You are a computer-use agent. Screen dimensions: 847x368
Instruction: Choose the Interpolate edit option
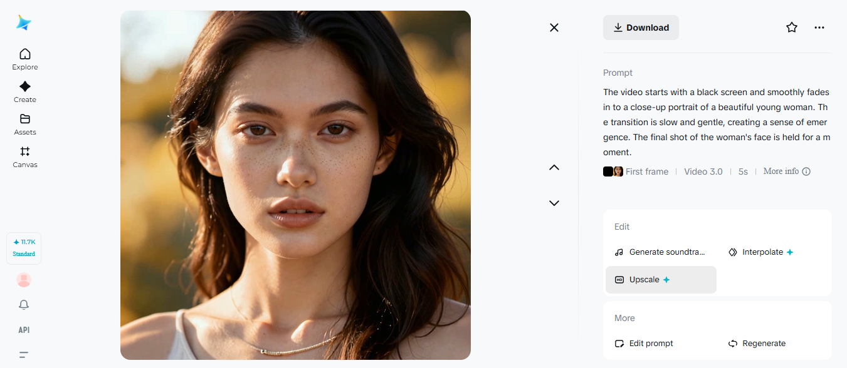coord(761,252)
